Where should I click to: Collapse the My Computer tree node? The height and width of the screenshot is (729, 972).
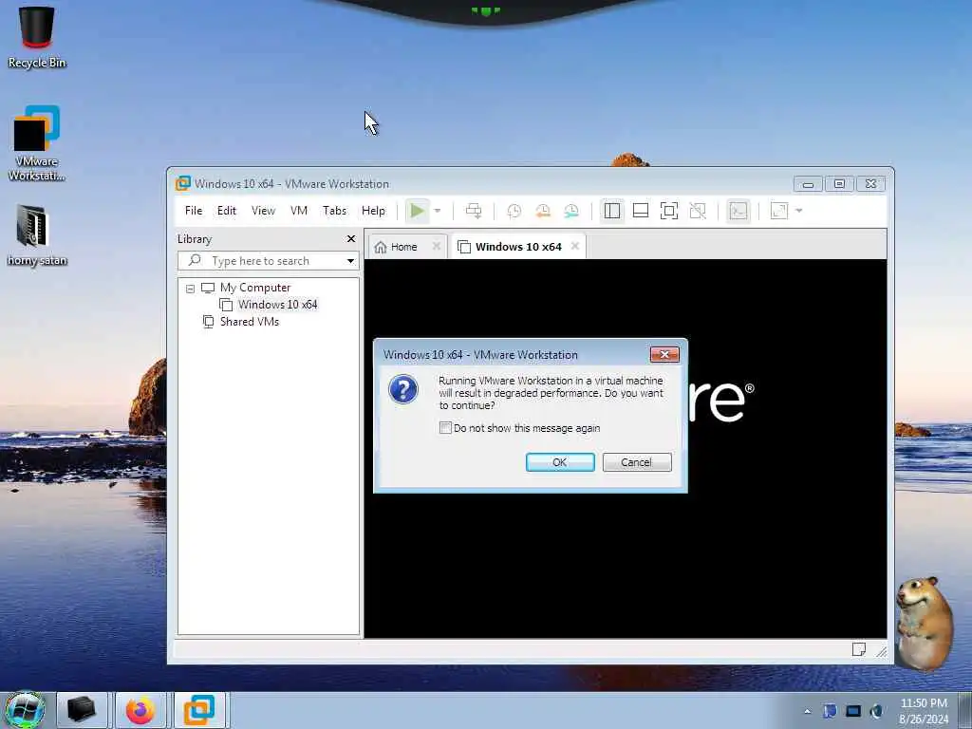pos(190,289)
